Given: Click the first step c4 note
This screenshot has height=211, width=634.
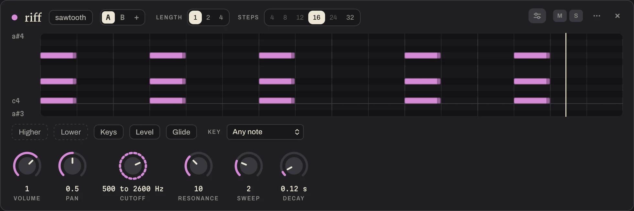Looking at the screenshot, I should point(58,101).
